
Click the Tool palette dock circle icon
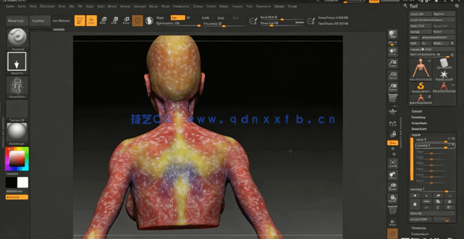click(x=457, y=6)
